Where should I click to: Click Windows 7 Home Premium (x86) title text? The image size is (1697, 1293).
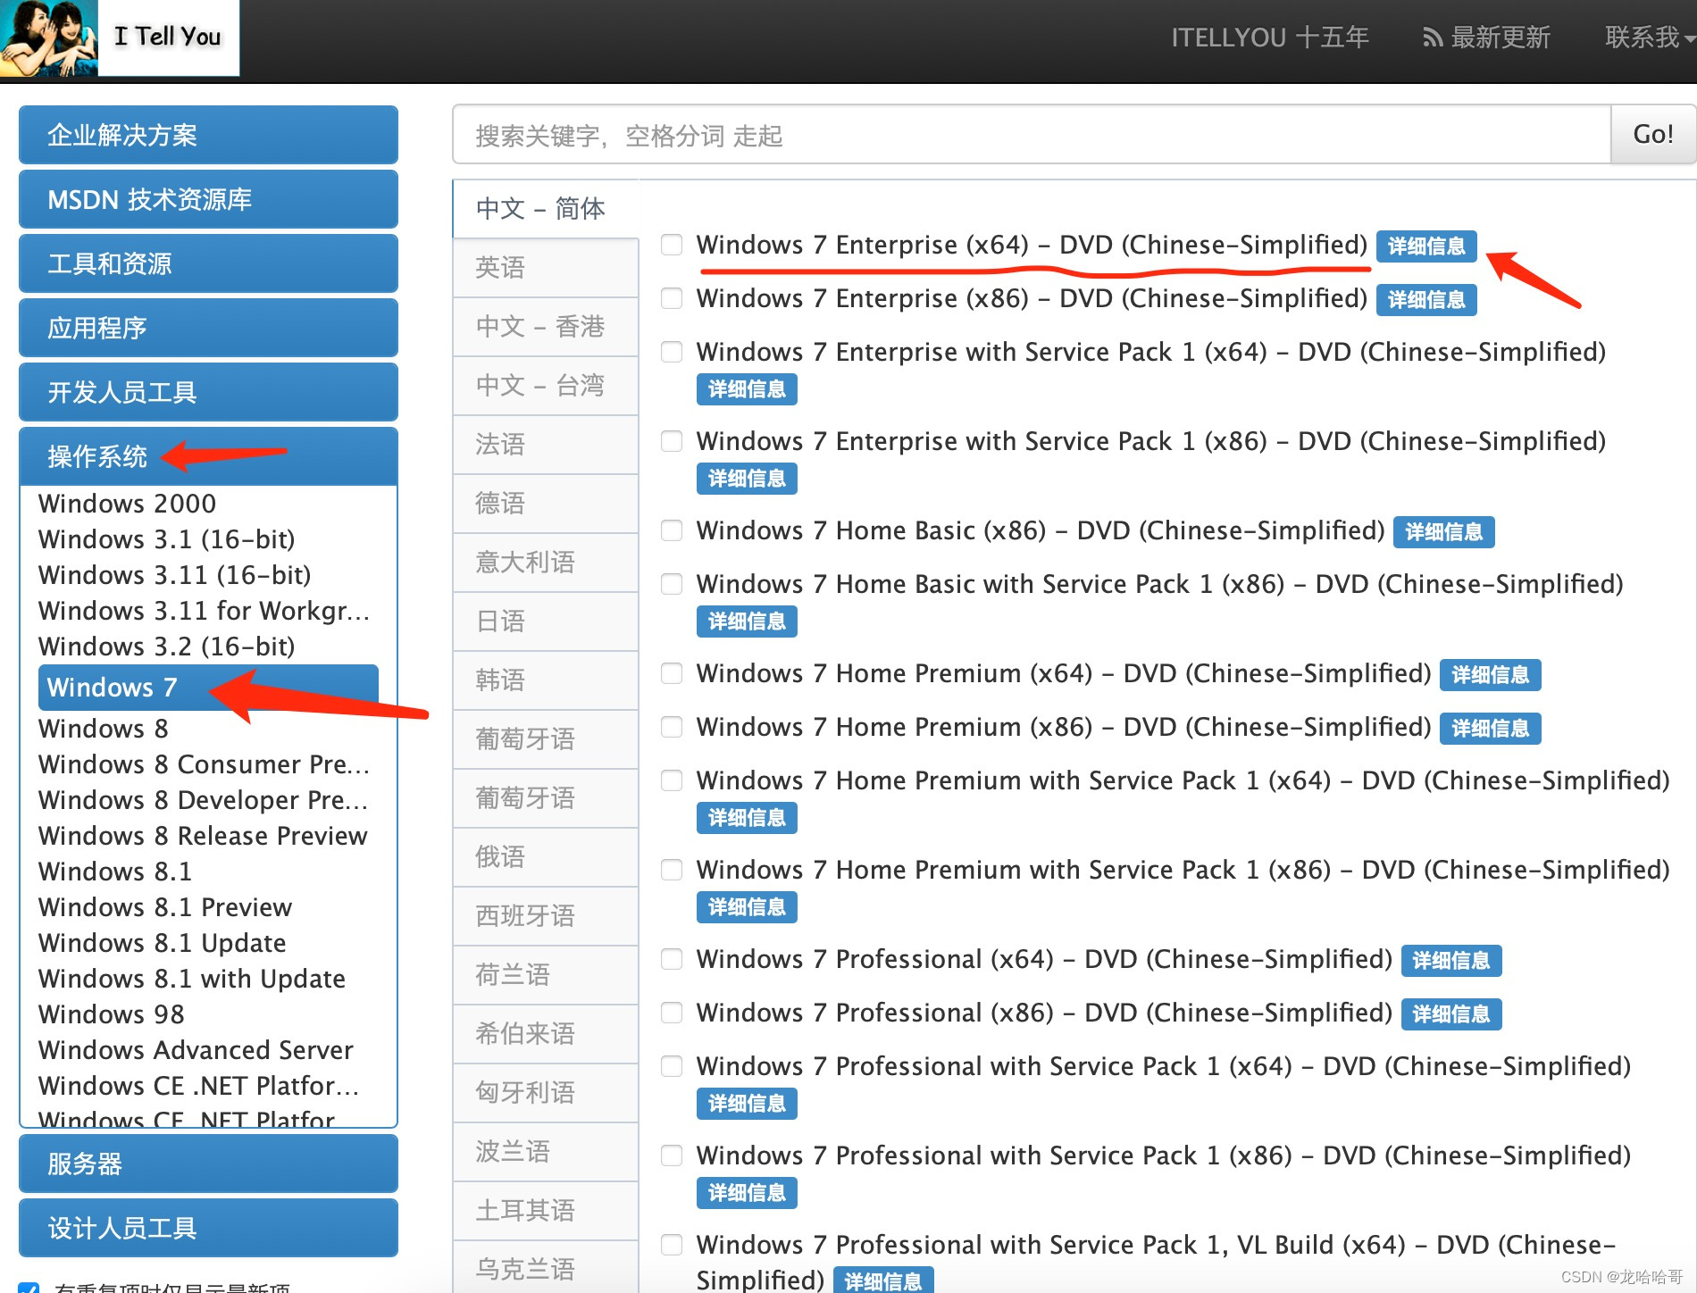1064,727
